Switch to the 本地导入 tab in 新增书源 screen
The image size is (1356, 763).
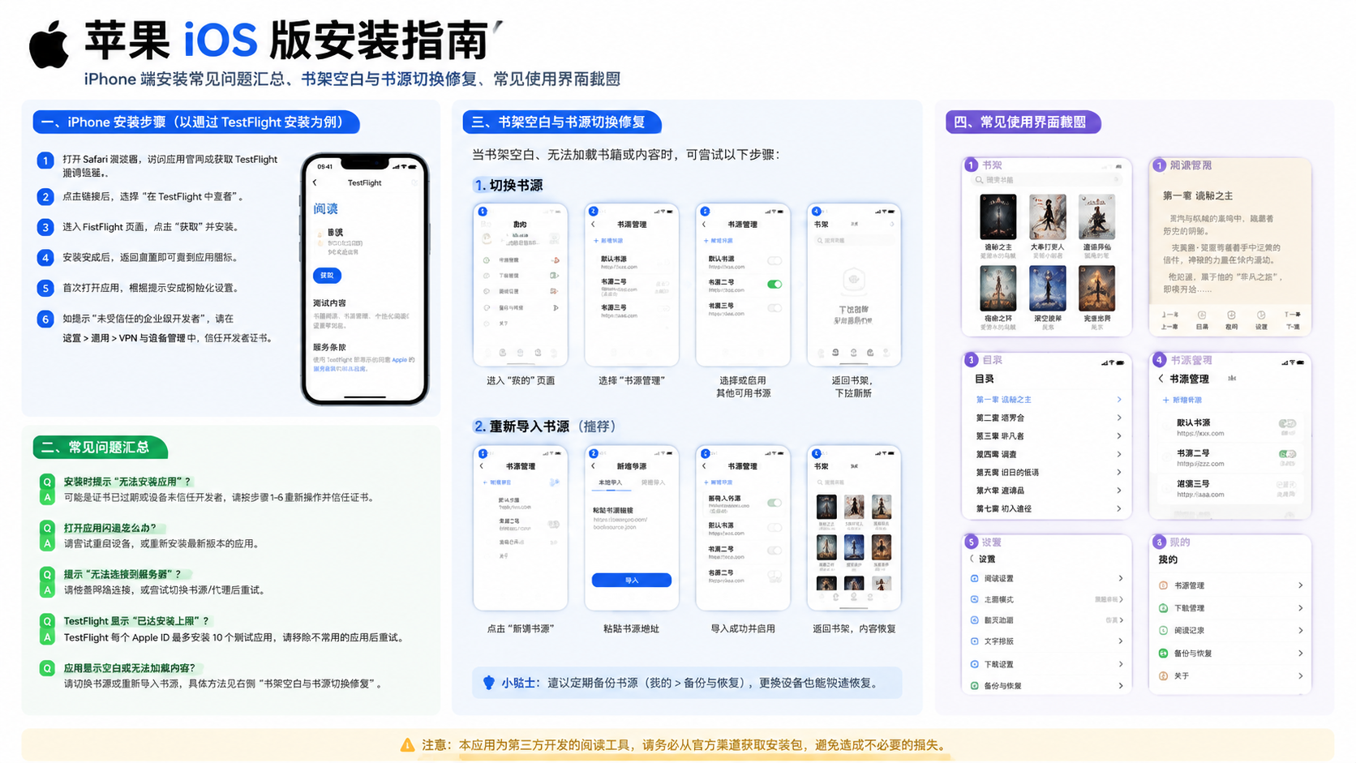click(610, 482)
